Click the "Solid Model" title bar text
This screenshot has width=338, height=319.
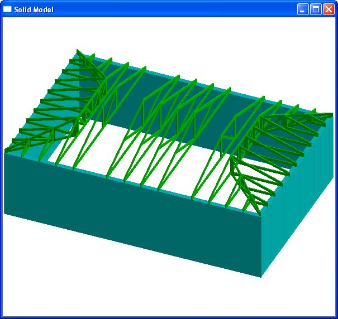click(34, 9)
